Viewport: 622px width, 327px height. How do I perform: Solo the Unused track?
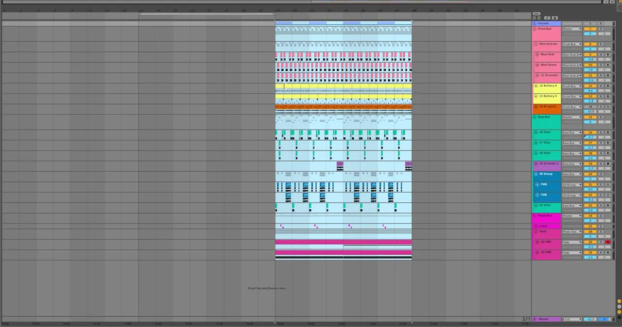click(x=601, y=23)
